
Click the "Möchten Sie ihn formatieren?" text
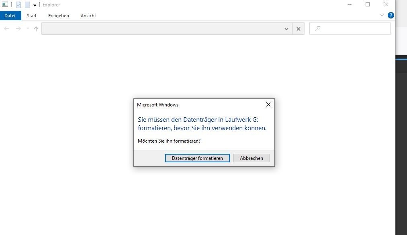click(169, 141)
